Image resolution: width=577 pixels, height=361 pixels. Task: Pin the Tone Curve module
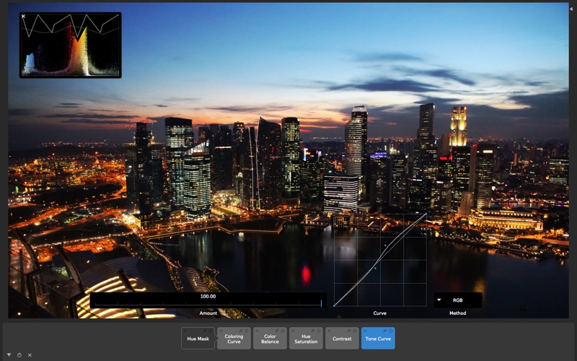[385, 331]
